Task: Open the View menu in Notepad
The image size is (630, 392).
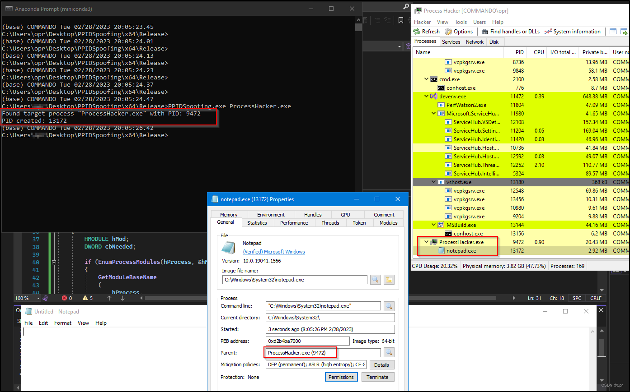Action: click(x=83, y=323)
